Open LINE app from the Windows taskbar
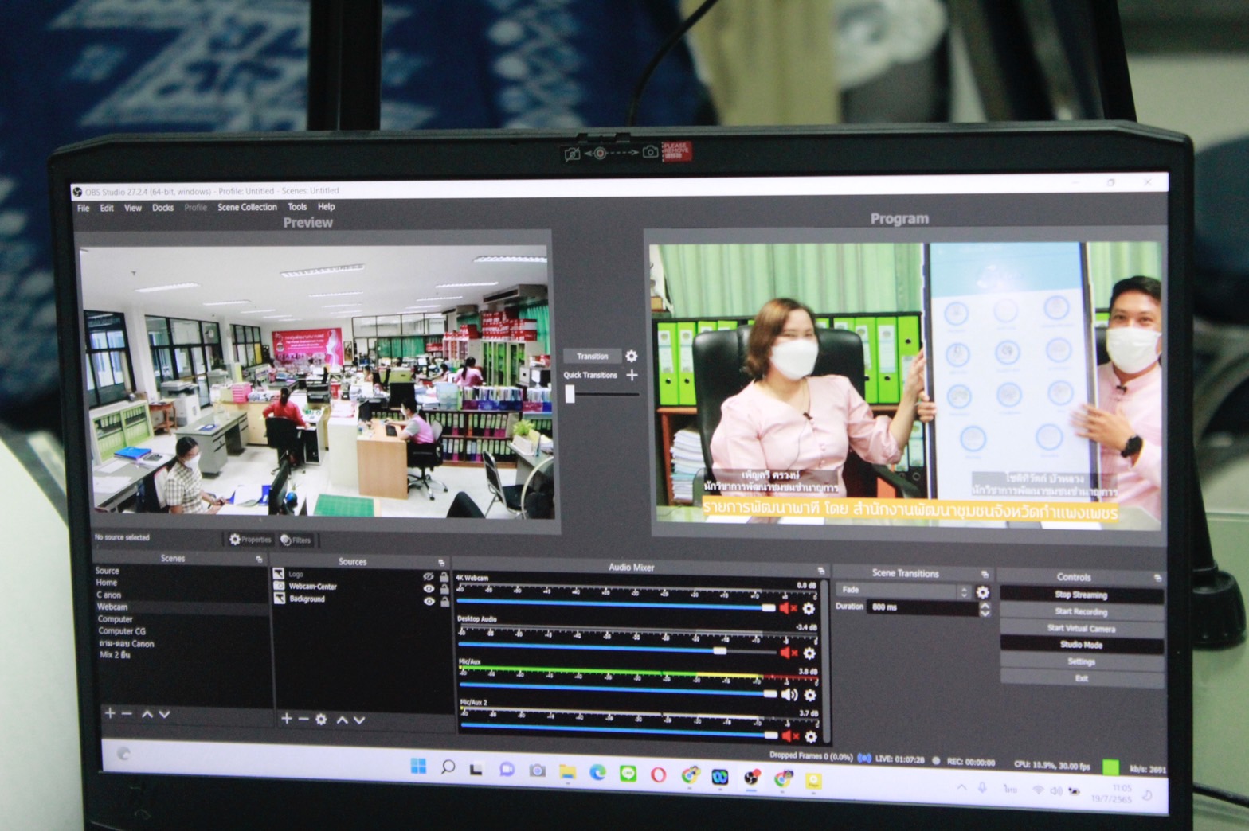This screenshot has width=1249, height=831. 628,774
